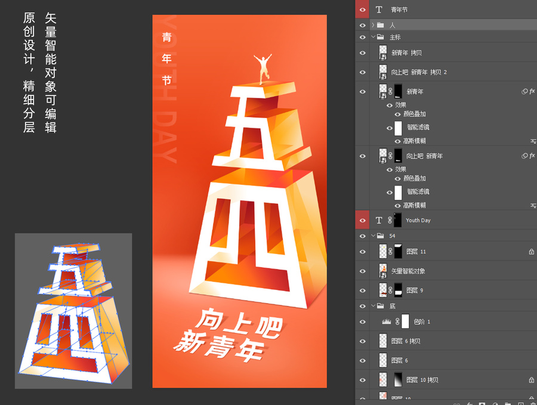This screenshot has width=537, height=405.
Task: Select layer 图层 6
Action: pyautogui.click(x=399, y=360)
